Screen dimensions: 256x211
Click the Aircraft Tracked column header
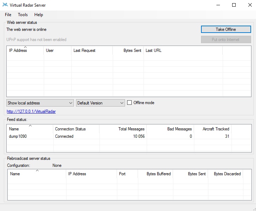click(213, 129)
